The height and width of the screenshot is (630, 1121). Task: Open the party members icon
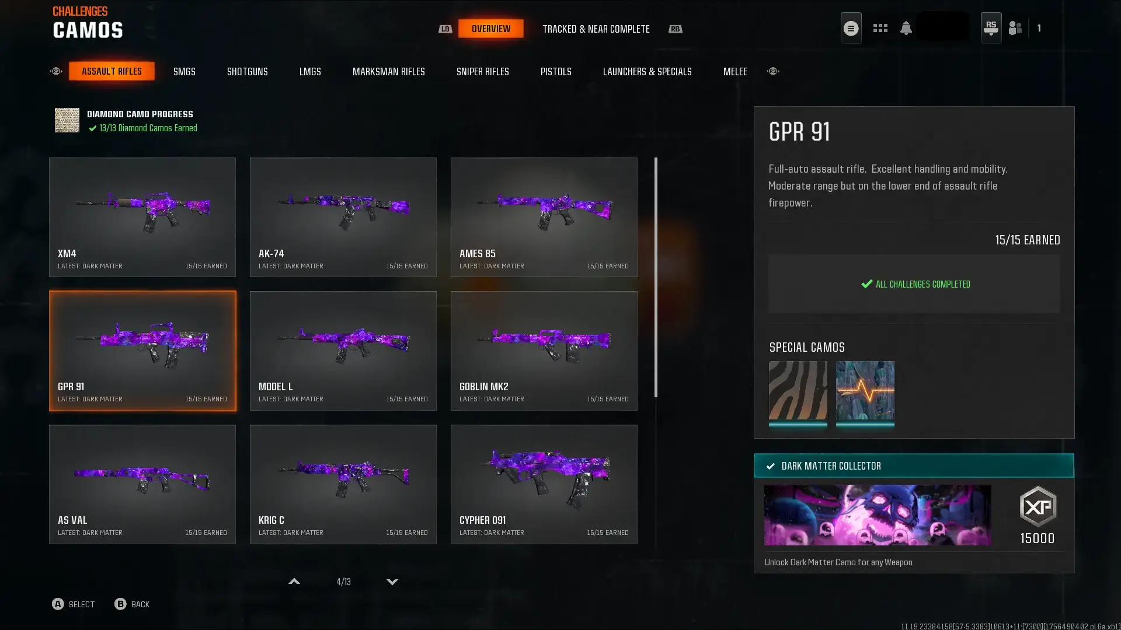click(x=1015, y=28)
